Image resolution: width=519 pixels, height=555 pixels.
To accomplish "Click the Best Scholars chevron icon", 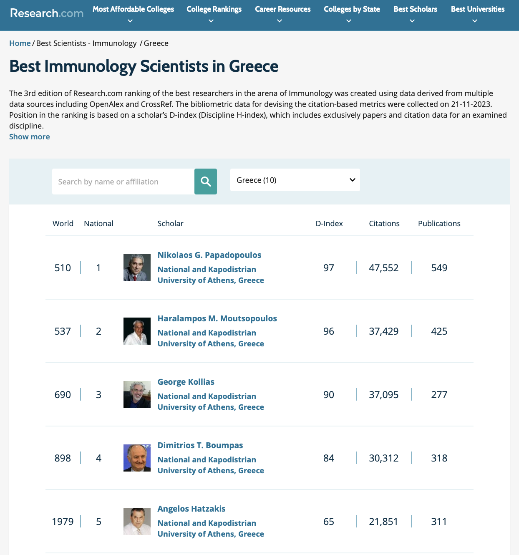I will 412,20.
